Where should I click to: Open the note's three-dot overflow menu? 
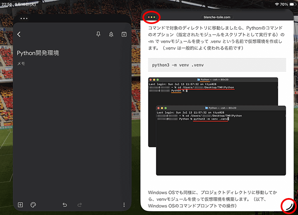[x=124, y=205]
